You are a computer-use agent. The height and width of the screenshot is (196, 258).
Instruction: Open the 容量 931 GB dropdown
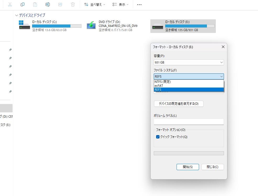[x=189, y=62]
